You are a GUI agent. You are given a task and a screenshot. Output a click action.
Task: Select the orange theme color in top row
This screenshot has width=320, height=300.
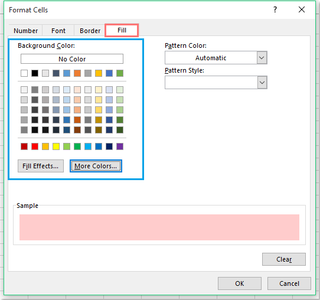click(77, 73)
